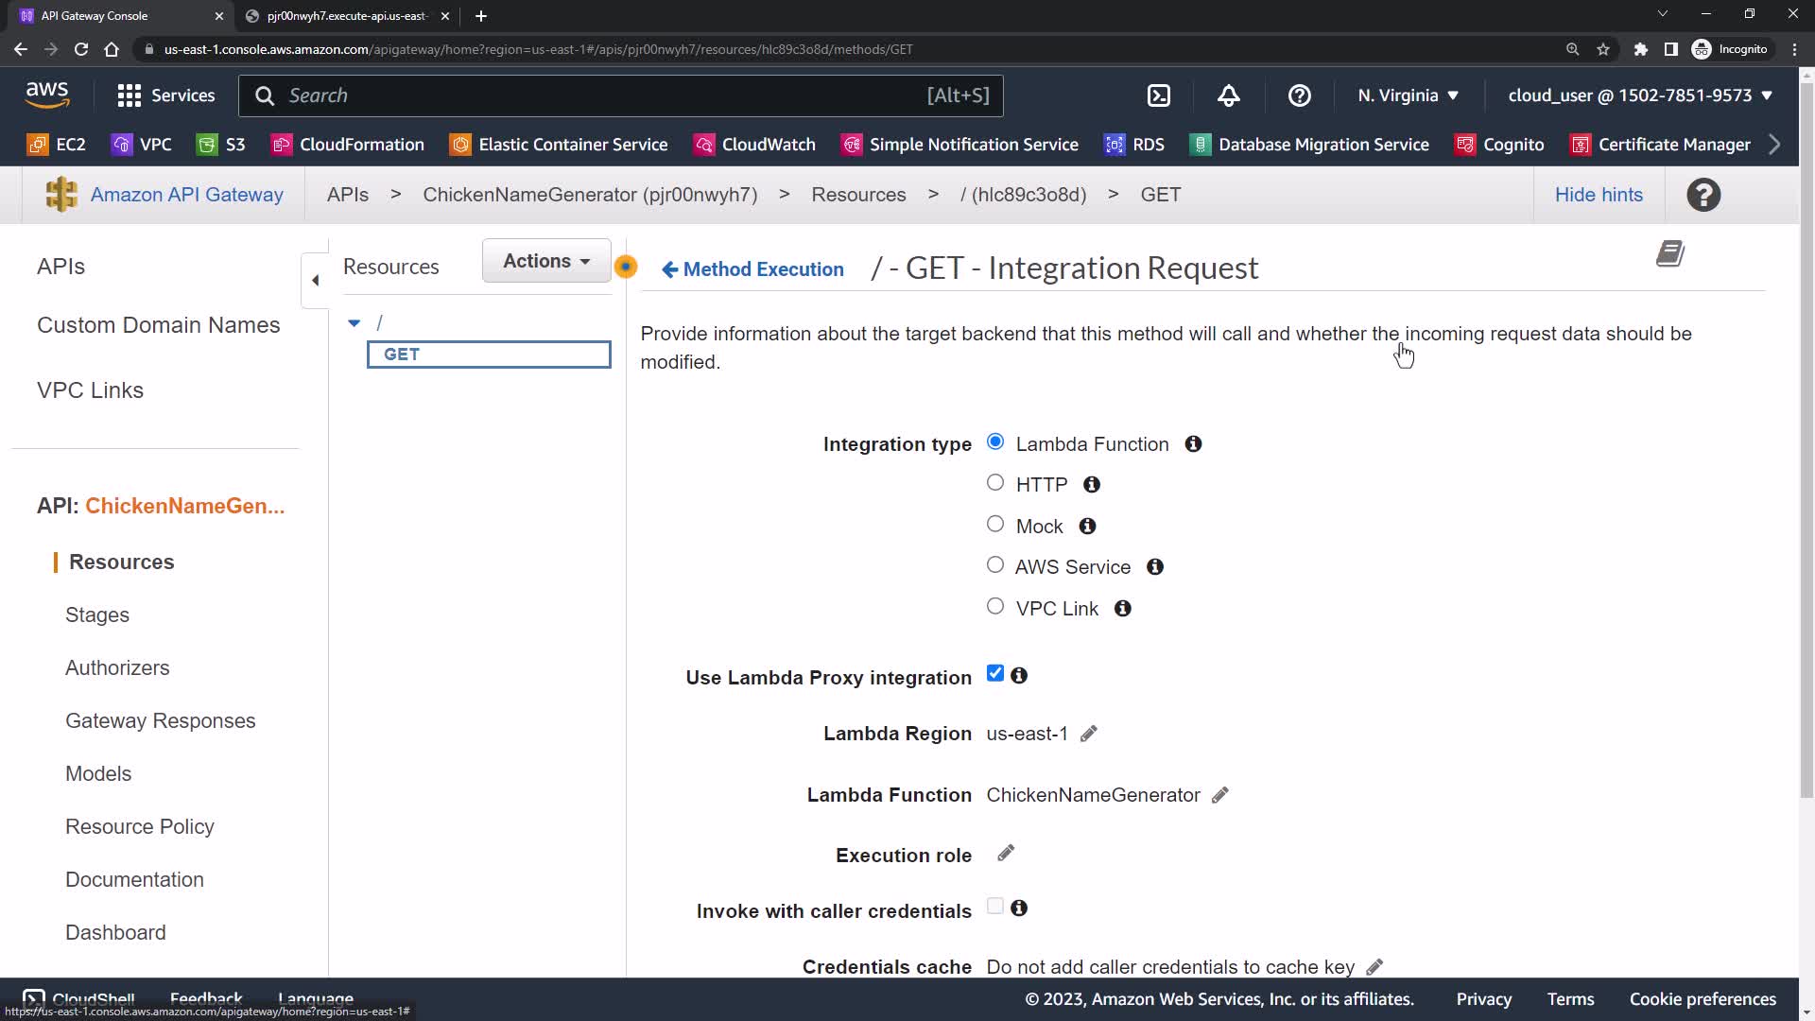The width and height of the screenshot is (1815, 1021).
Task: Expand the N. Virginia region selector
Action: [1408, 95]
